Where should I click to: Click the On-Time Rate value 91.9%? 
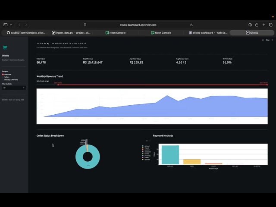pos(227,63)
